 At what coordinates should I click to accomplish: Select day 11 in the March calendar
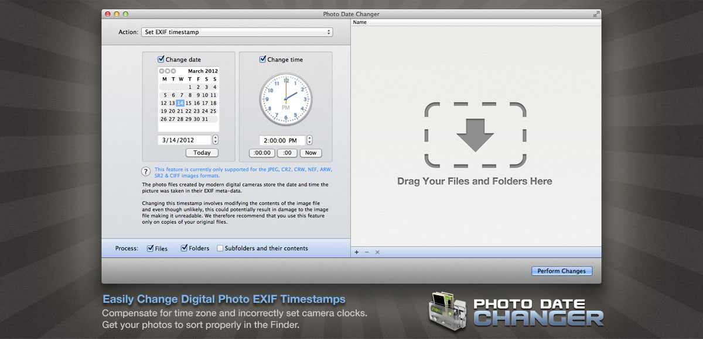coord(214,95)
